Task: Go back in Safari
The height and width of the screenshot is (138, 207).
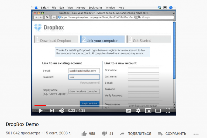Action: pyautogui.click(x=36, y=17)
